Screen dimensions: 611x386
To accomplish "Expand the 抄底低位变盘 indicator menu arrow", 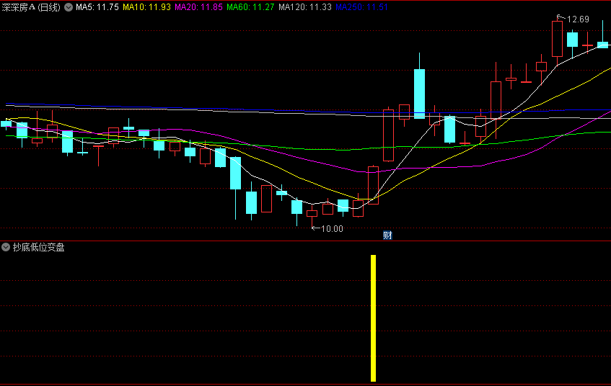I will [x=6, y=247].
